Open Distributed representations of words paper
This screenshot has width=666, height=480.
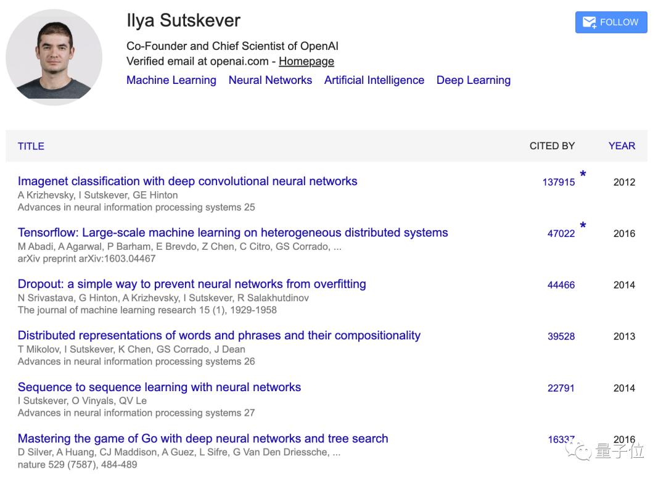tap(219, 335)
